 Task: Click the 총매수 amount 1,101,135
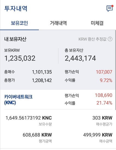tap(42, 72)
